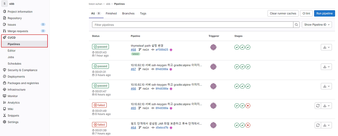Open first stage of pipeline #68

click(237, 47)
